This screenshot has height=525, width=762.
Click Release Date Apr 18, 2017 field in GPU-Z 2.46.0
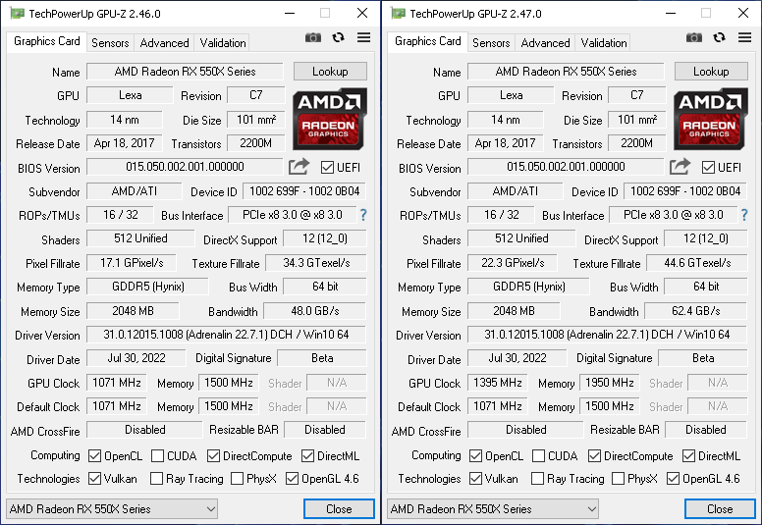coord(124,143)
